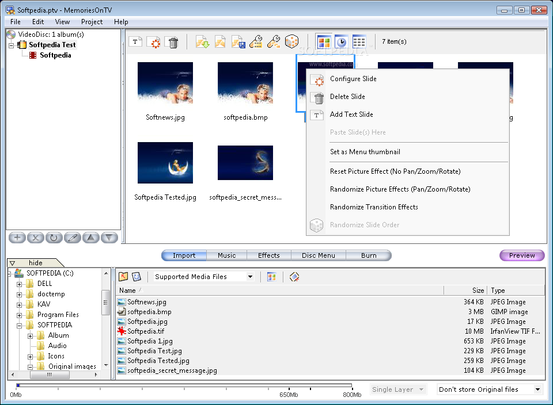Select the Softpedia Tested.jpg slide thumbnail
Image resolution: width=553 pixels, height=405 pixels.
(165, 163)
